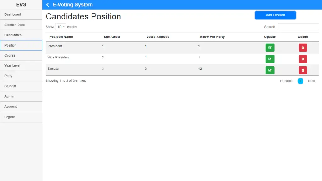Click the Add Position button
Viewport: 322px width, 181px height.
[x=275, y=15]
